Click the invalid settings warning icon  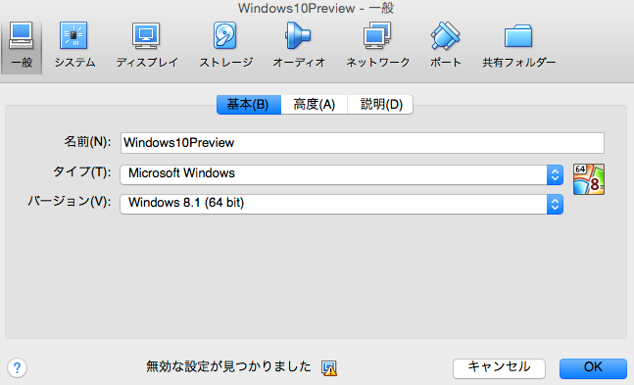coord(329,368)
